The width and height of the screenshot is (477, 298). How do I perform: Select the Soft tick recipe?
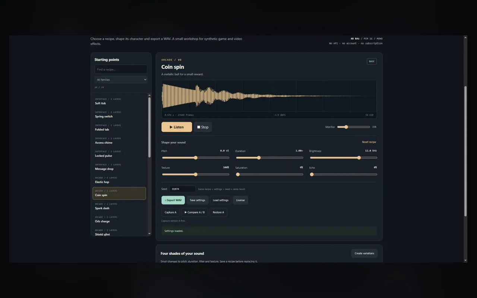point(119,101)
